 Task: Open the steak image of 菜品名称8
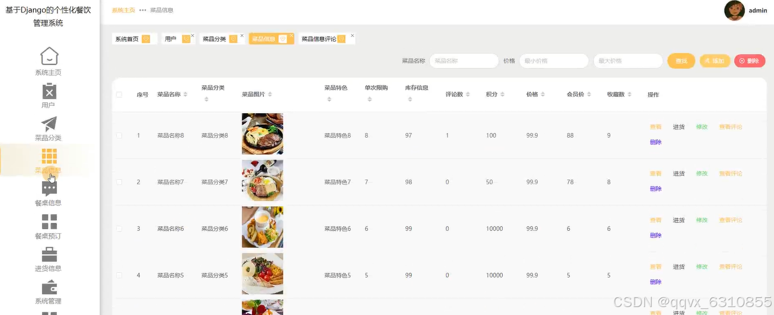[262, 134]
